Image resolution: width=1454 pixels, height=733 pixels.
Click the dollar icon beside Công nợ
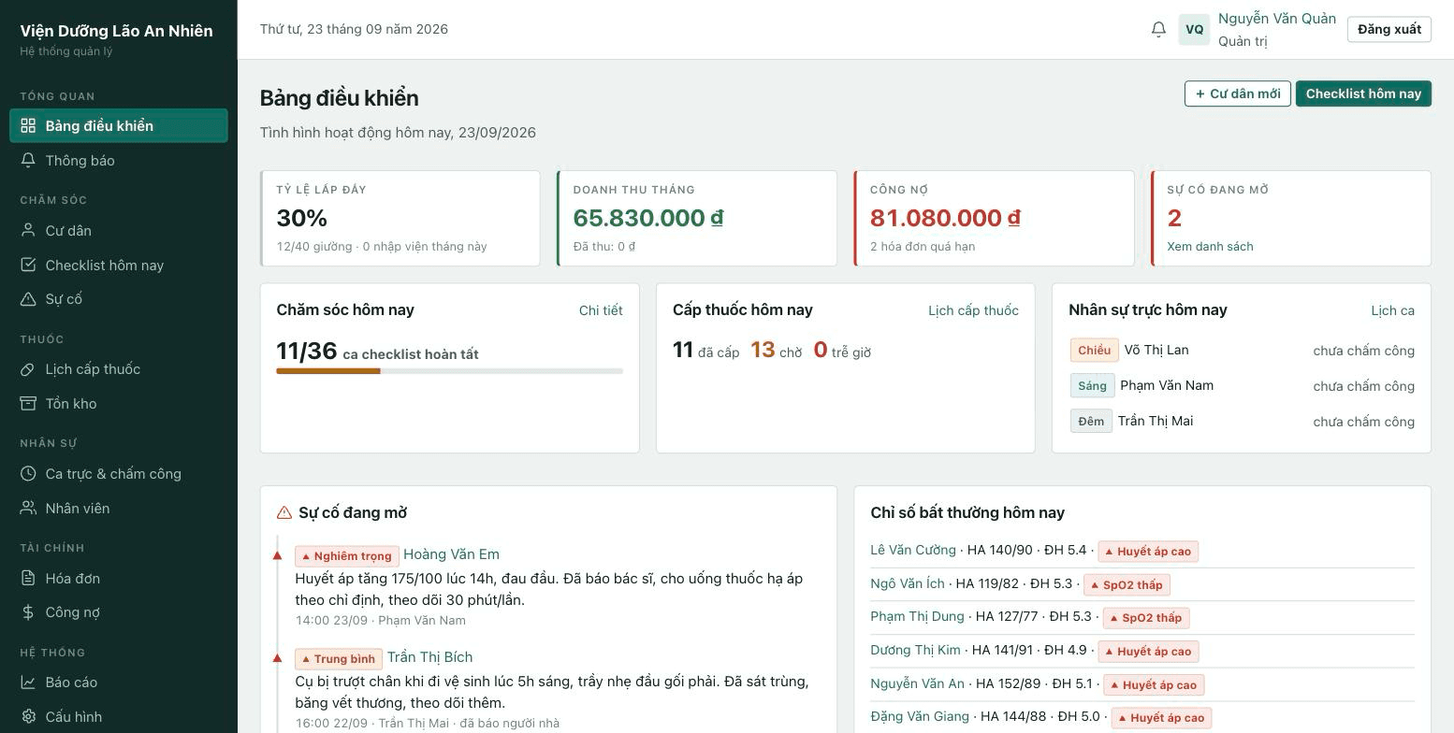(28, 612)
